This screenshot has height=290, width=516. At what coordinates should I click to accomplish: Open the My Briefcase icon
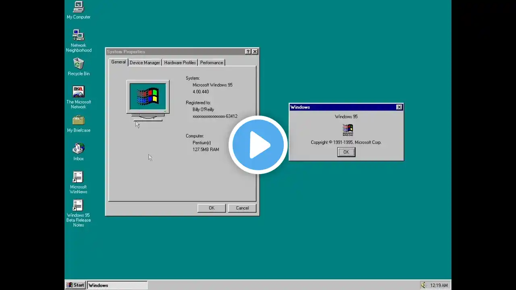tap(79, 120)
